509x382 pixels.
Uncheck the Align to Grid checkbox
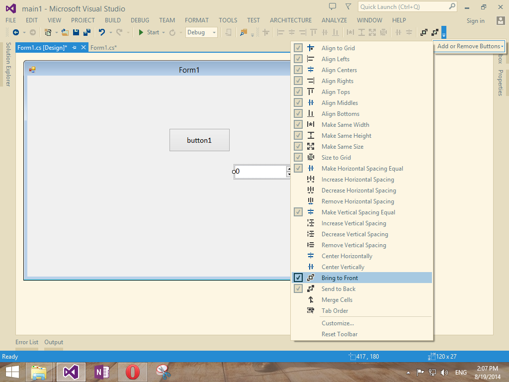(298, 48)
